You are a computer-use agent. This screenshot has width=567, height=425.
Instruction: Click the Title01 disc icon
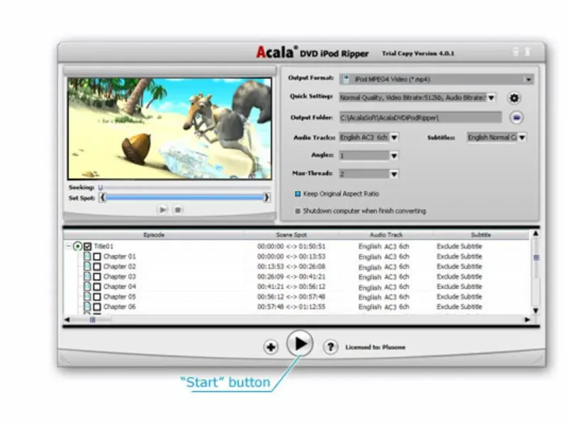[x=77, y=246]
